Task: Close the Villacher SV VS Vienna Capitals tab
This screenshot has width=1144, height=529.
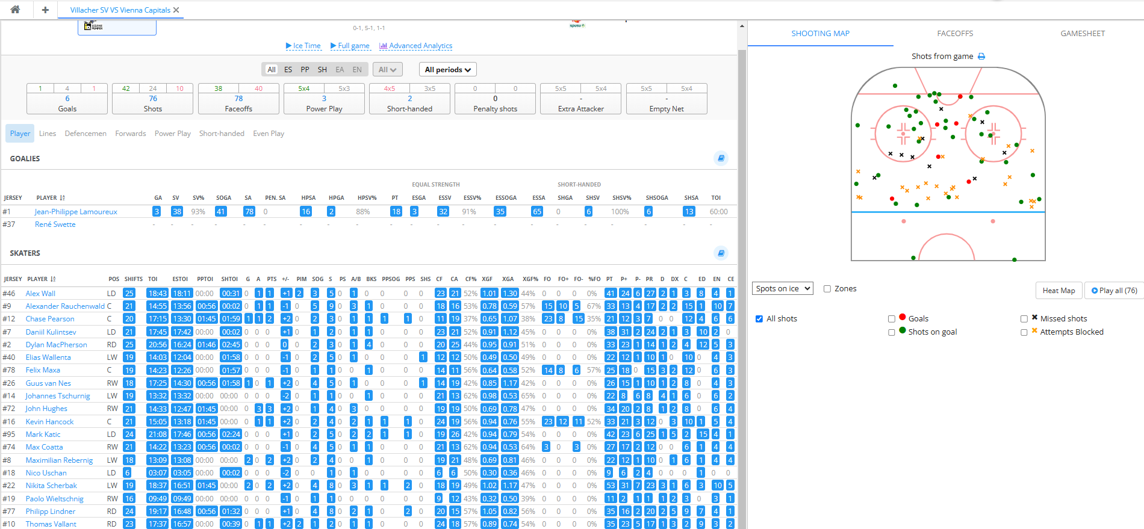Action: [176, 10]
